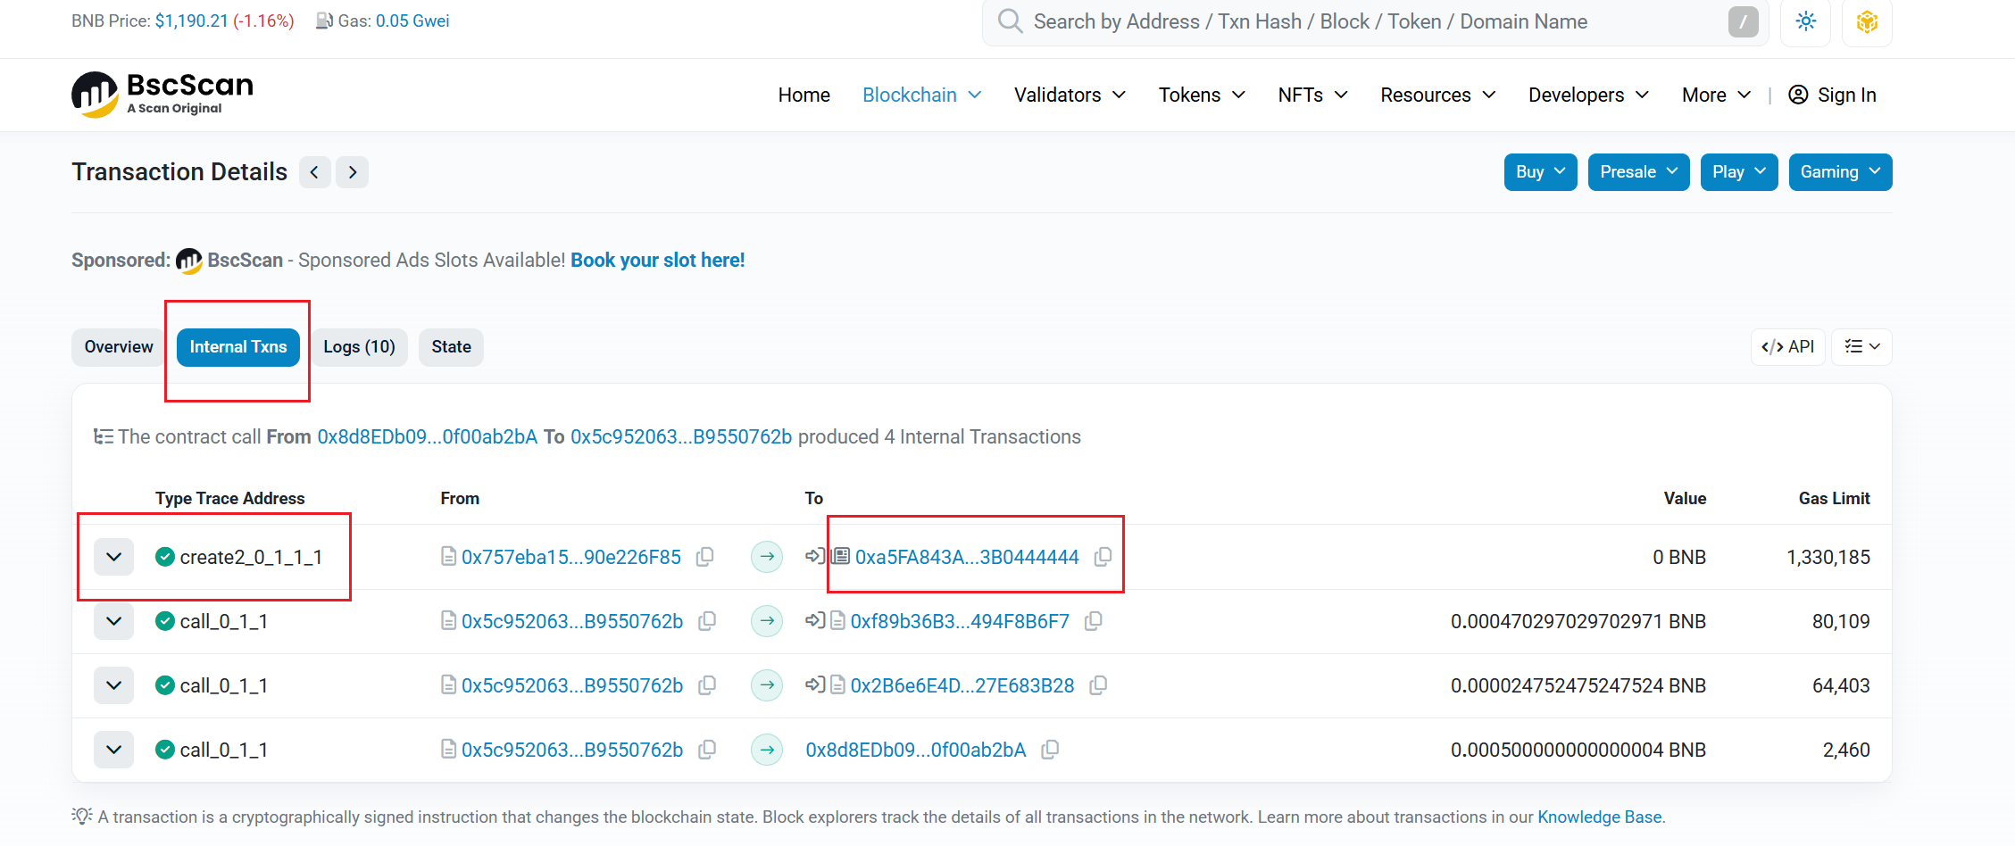The height and width of the screenshot is (846, 2015).
Task: Switch to the Overview tab
Action: click(x=119, y=347)
